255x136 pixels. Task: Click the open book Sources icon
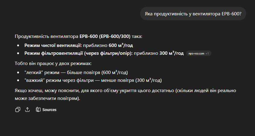pos(38,110)
